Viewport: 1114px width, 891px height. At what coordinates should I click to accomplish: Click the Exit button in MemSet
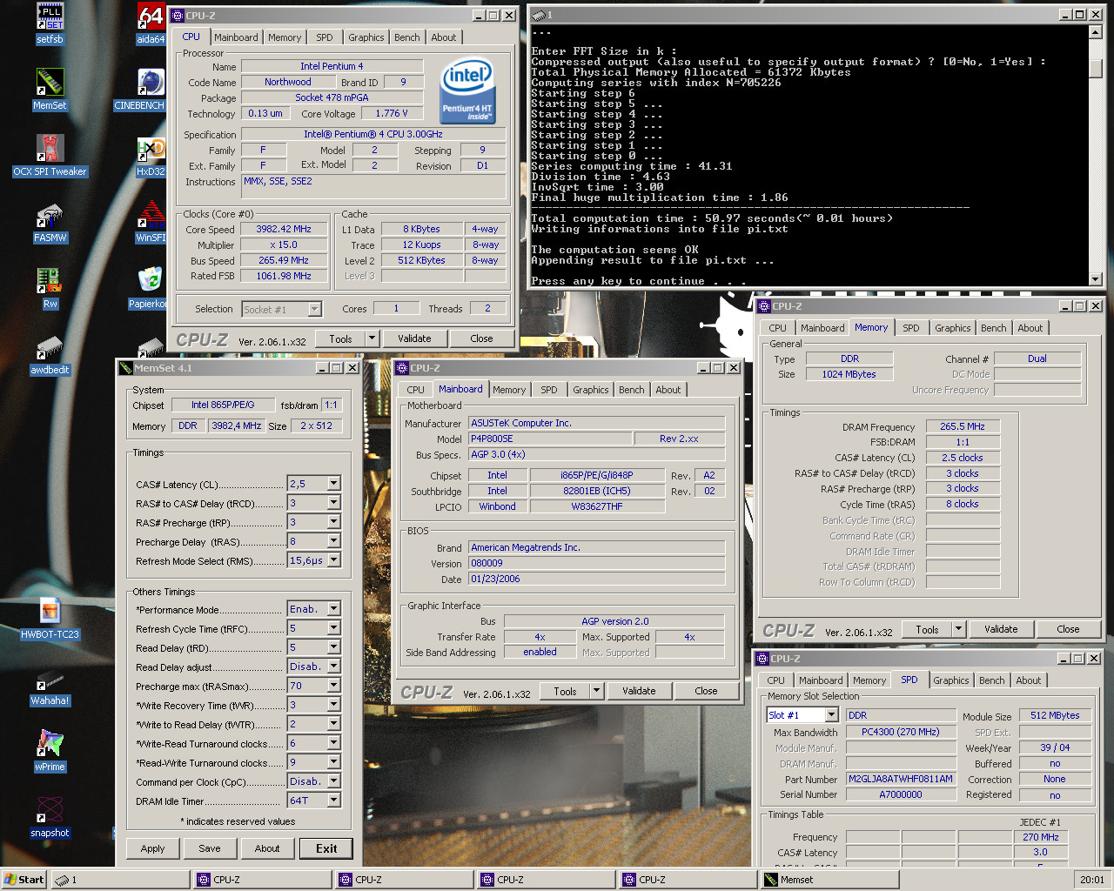(326, 848)
